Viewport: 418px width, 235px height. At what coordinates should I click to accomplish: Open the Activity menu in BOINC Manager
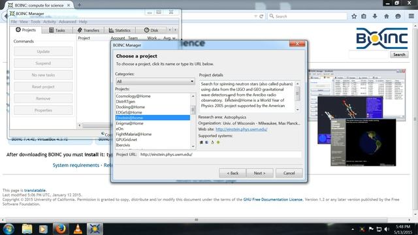(50, 22)
